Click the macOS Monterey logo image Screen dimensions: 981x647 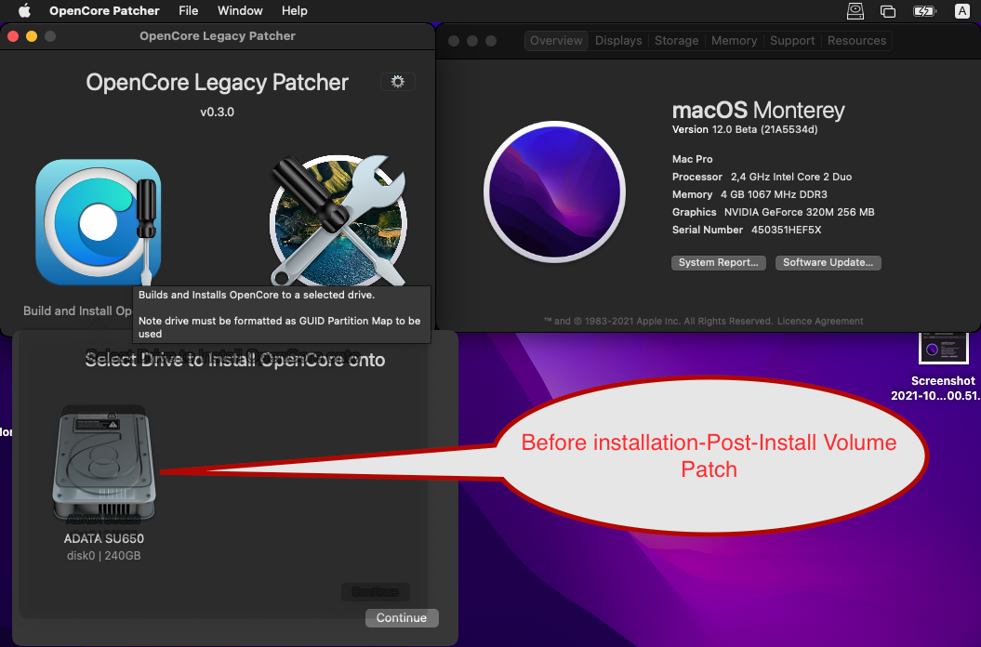pos(554,192)
